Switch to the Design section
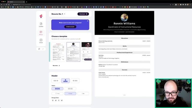This screenshot has height=108, width=192. pos(41,33)
